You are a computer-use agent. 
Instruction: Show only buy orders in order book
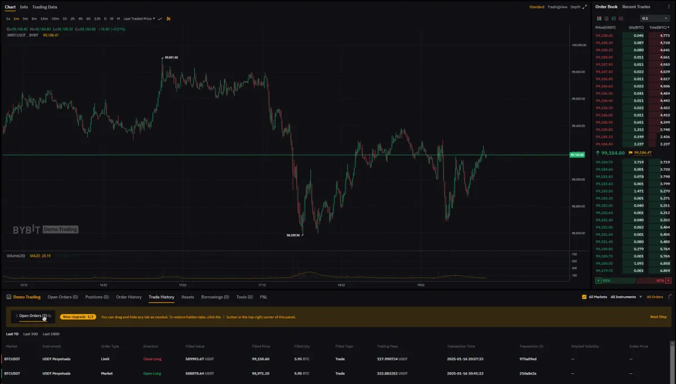[x=613, y=19]
